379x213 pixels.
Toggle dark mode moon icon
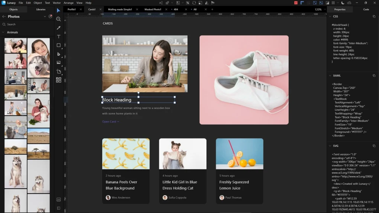pos(343,3)
